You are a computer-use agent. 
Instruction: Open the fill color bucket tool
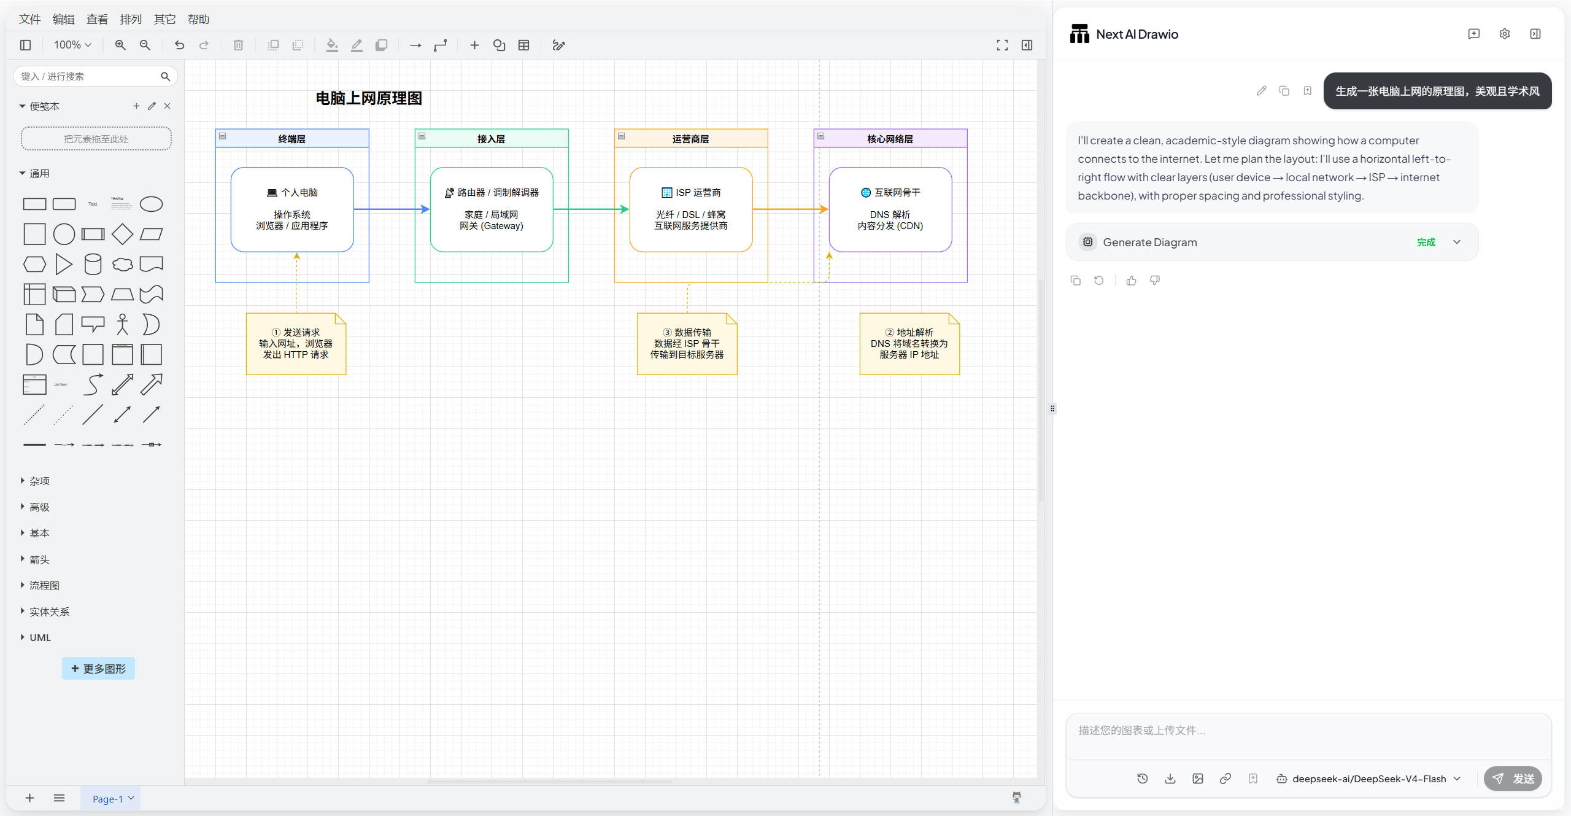tap(332, 45)
